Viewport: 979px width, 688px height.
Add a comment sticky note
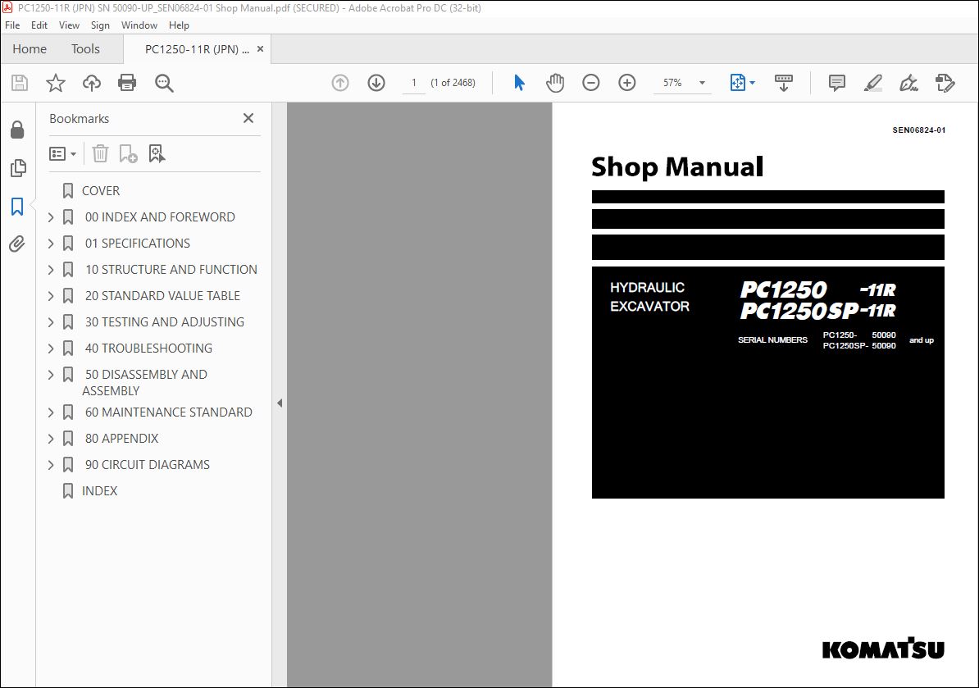pos(836,83)
